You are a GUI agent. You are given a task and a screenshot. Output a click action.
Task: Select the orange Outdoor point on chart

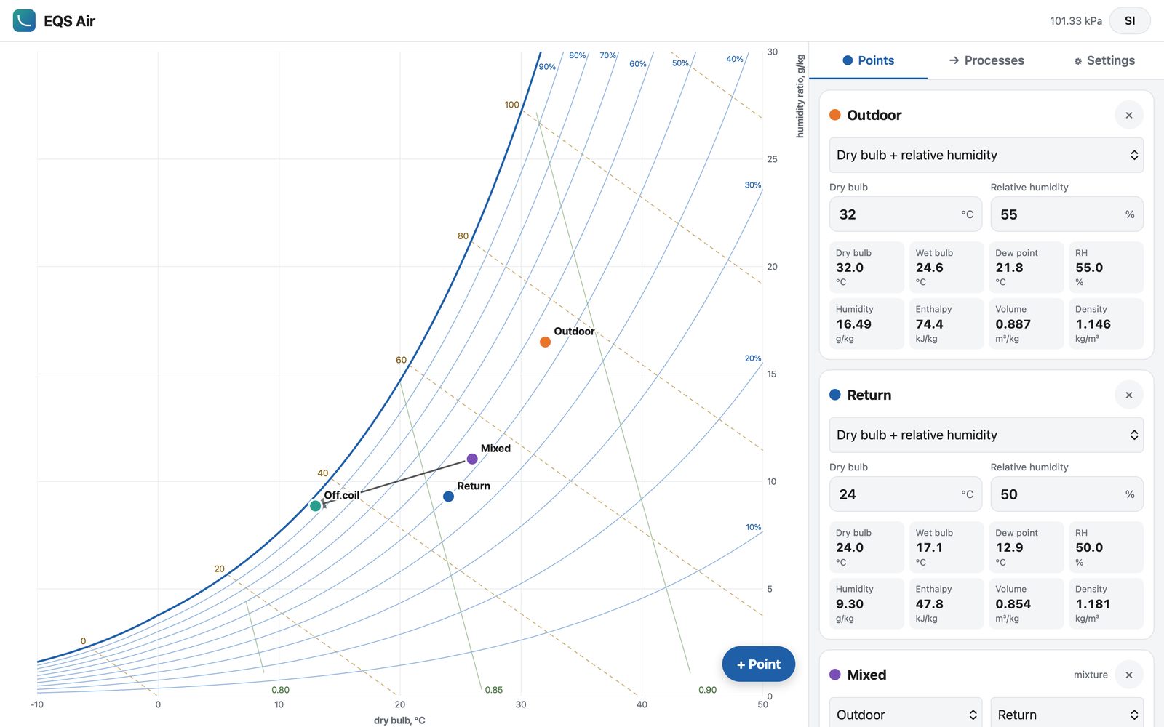pos(545,342)
